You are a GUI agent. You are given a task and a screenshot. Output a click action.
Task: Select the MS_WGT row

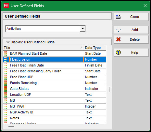55,106
